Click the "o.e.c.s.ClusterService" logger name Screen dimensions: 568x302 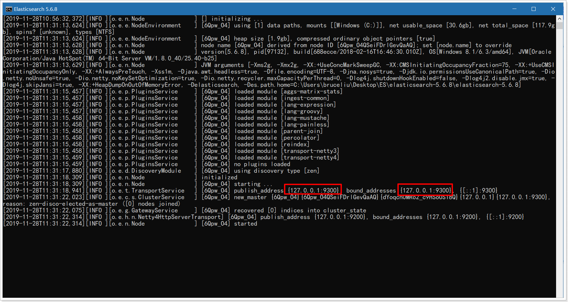tap(148, 197)
